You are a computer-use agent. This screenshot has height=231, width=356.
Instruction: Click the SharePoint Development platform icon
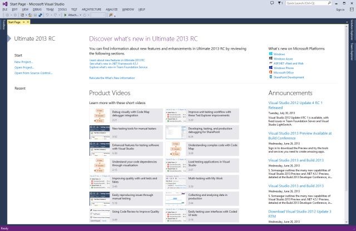coord(271,77)
